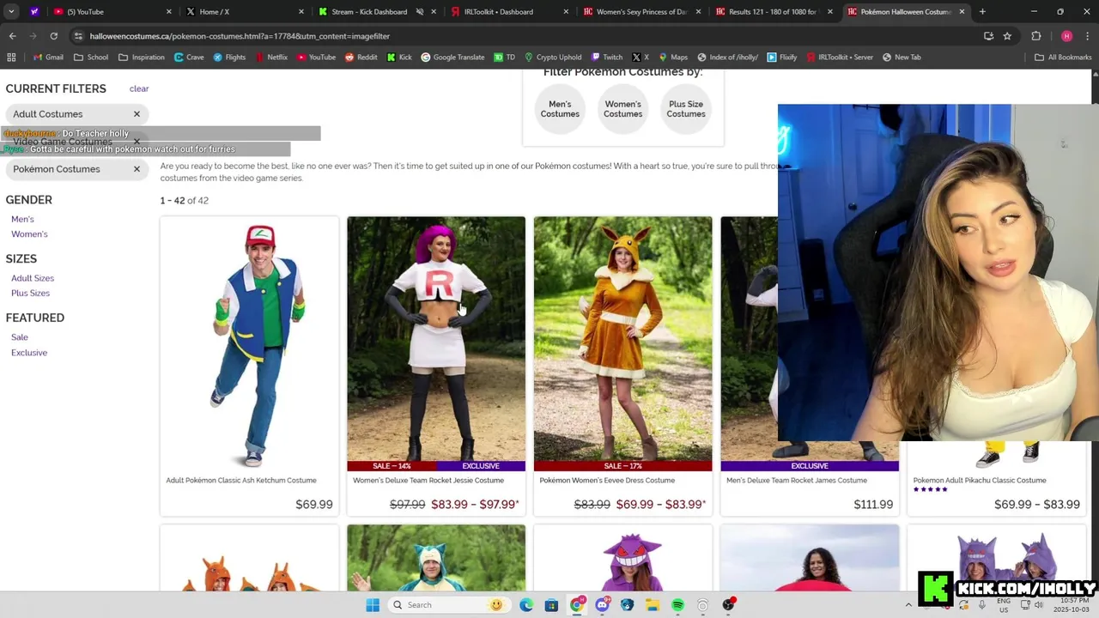Remove the Adult Costumes filter

[137, 114]
